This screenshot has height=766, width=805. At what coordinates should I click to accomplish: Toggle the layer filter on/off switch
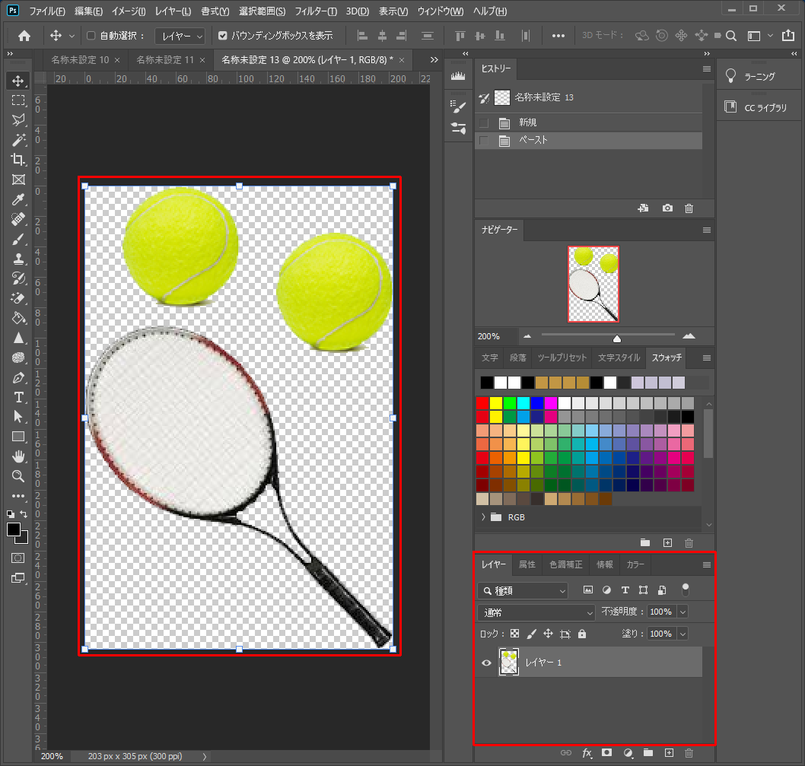pos(685,590)
